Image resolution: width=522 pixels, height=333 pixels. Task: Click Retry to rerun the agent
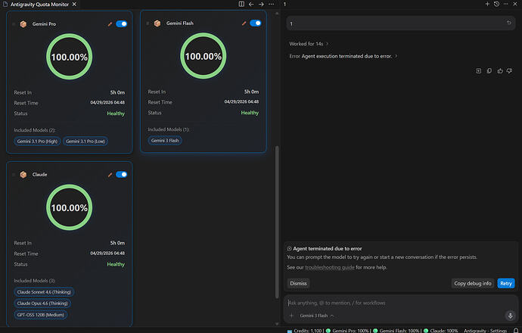click(505, 283)
